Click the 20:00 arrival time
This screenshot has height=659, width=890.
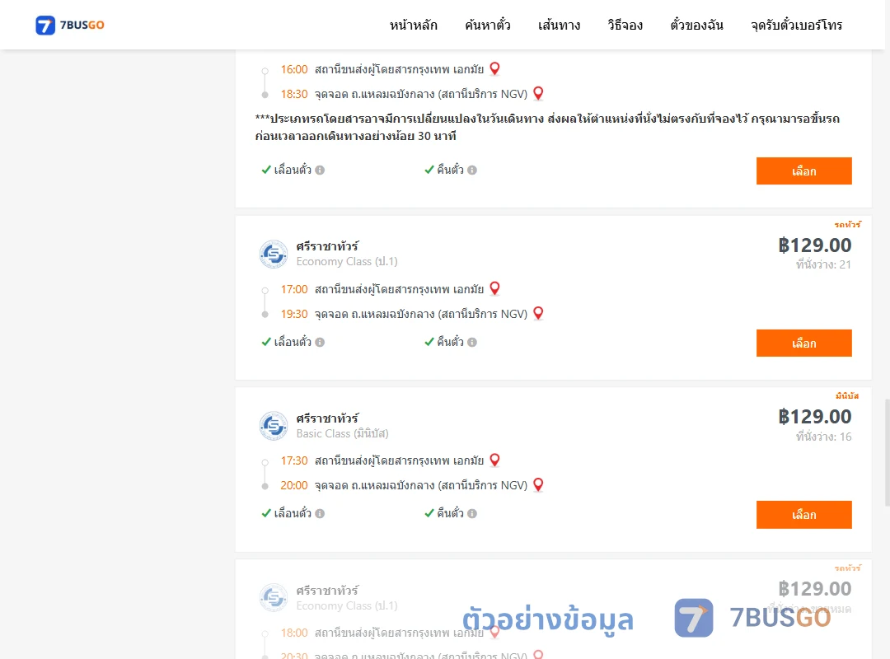(x=294, y=485)
